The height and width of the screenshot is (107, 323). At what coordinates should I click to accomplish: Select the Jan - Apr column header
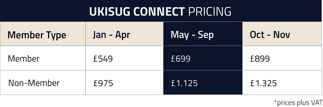(112, 35)
